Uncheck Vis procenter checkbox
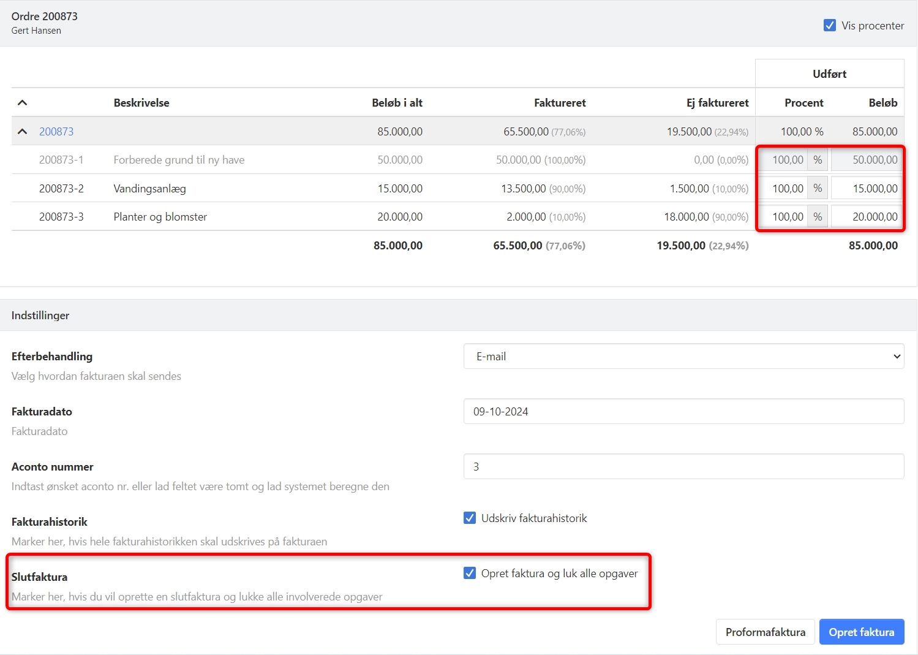 coord(830,26)
